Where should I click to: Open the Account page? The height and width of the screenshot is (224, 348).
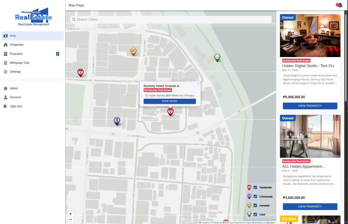(x=32, y=97)
